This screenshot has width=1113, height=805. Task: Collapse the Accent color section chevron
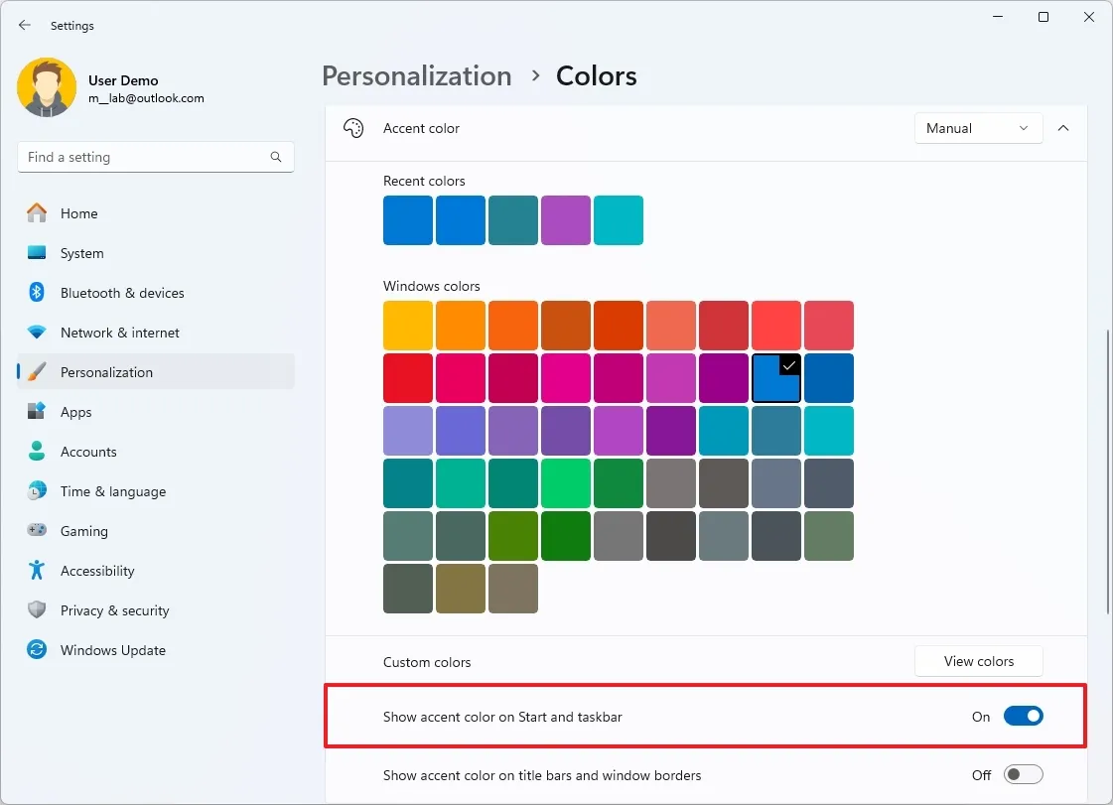point(1063,128)
